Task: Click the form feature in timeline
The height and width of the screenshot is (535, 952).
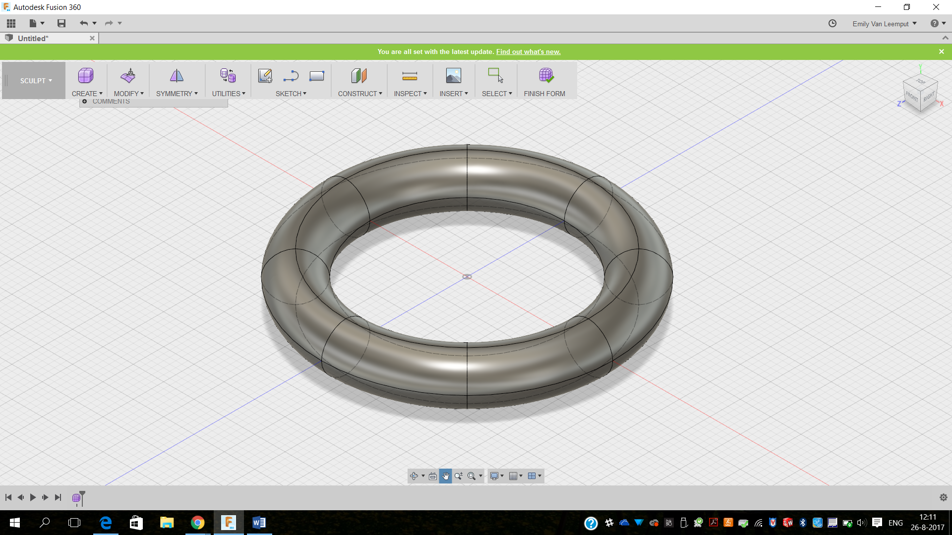Action: click(x=76, y=498)
